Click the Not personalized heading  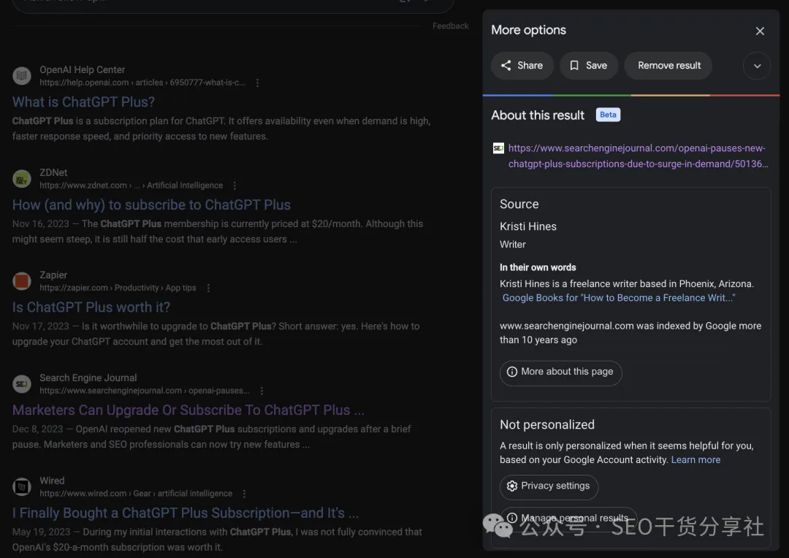tap(547, 424)
